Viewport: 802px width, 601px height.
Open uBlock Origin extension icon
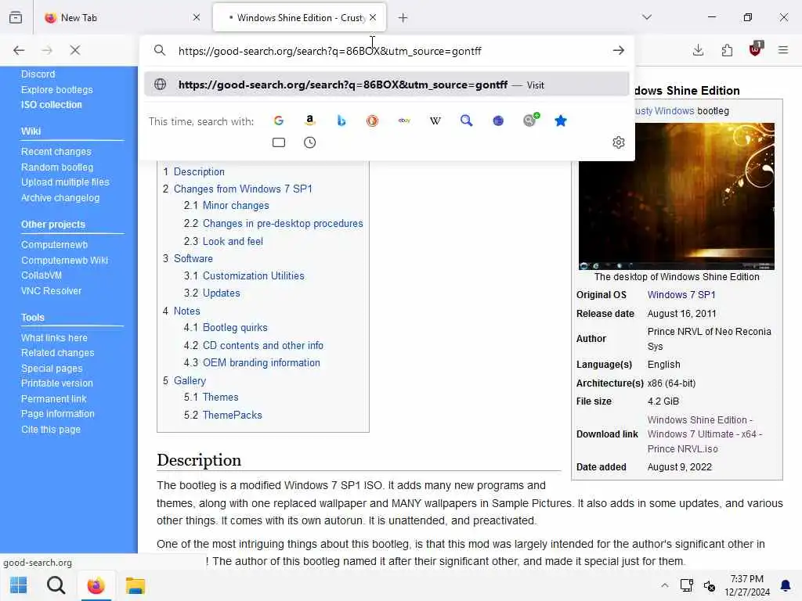click(756, 49)
